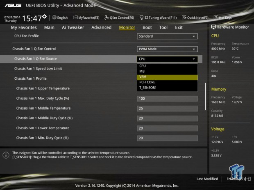Image resolution: width=254 pixels, height=190 pixels.
Task: Click the MyFavorite list icon
Action: 75,18
